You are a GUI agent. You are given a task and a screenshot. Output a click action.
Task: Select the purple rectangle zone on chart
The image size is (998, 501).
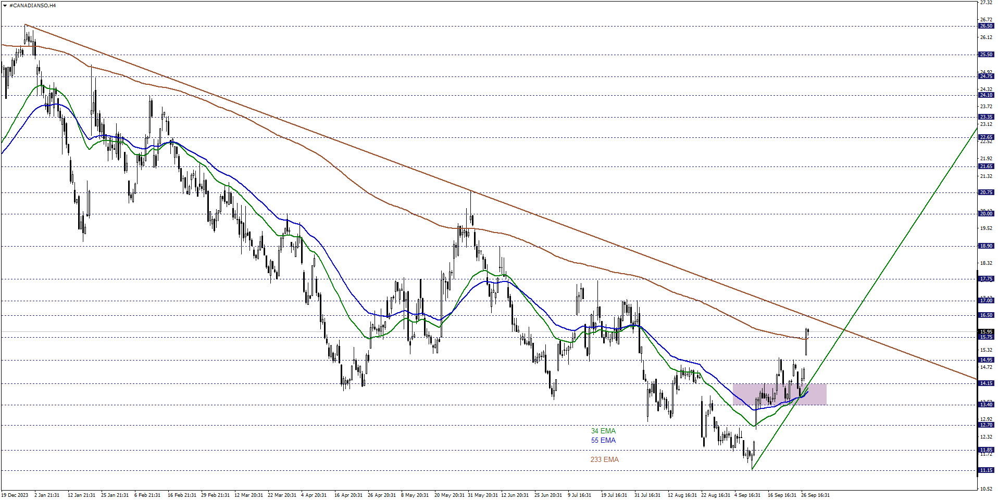coord(779,394)
